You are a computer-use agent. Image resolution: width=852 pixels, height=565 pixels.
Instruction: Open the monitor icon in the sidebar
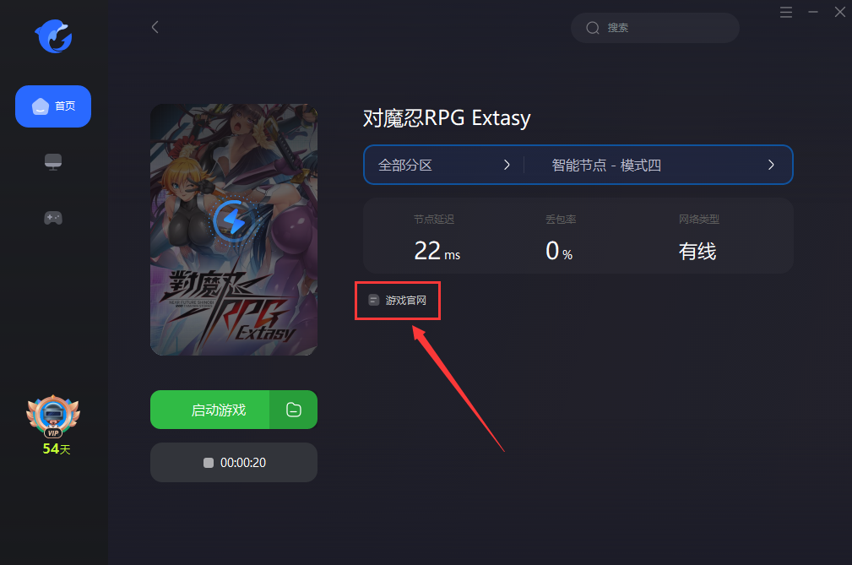(x=53, y=162)
